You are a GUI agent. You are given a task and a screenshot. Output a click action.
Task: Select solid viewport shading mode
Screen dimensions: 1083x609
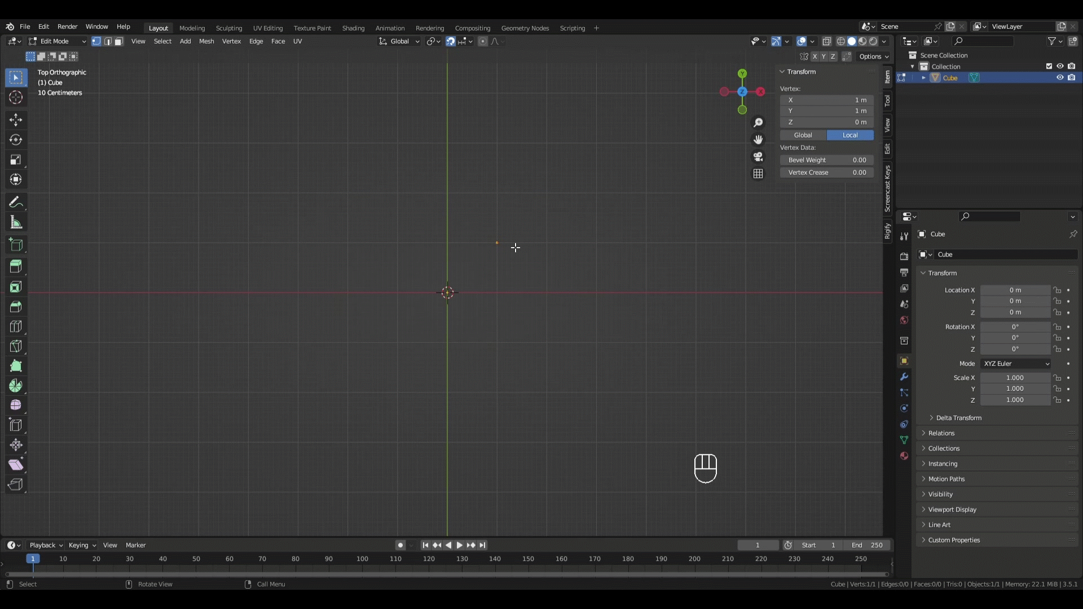click(852, 41)
